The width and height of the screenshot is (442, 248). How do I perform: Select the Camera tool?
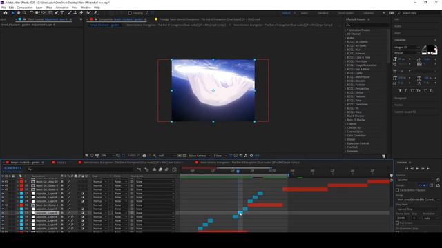pos(37,13)
